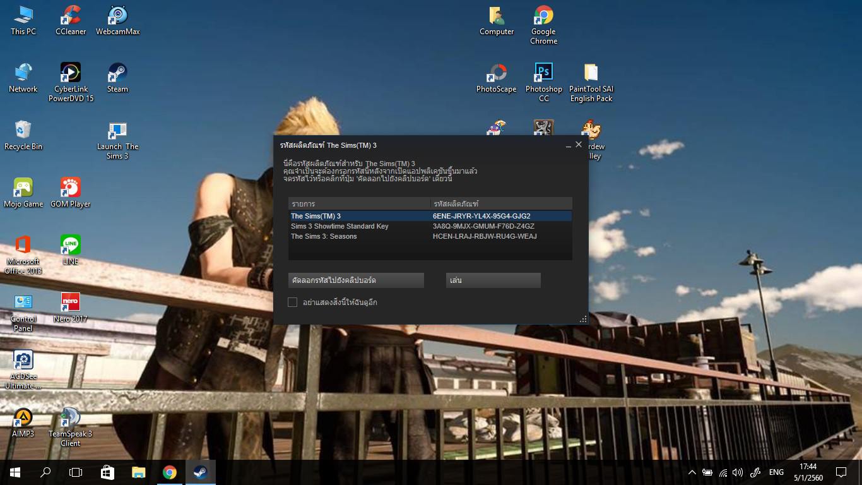Open the battery status tray icon
The height and width of the screenshot is (485, 862).
click(707, 472)
